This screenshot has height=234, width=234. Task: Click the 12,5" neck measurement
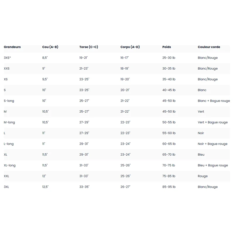click(45, 187)
